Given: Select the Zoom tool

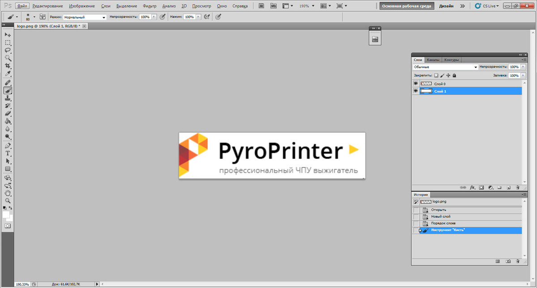Looking at the screenshot, I should click(8, 201).
